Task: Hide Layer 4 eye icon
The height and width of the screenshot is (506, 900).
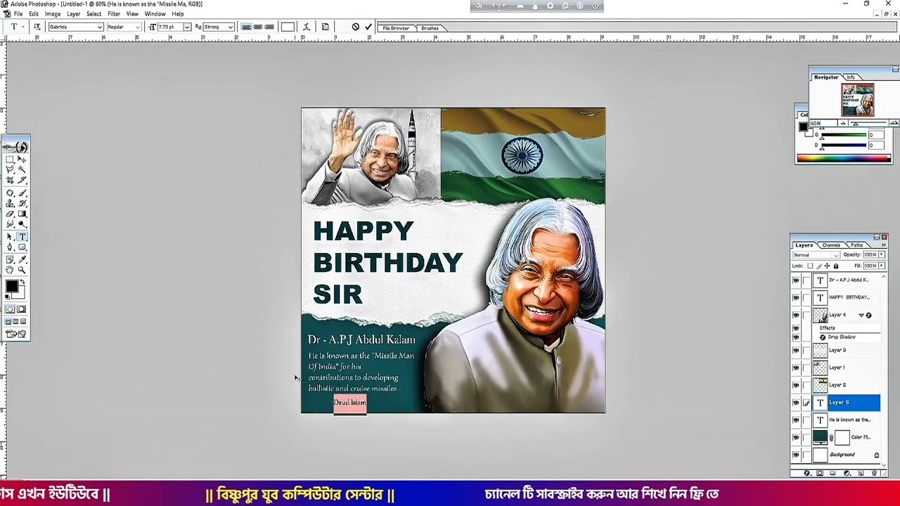Action: point(796,315)
